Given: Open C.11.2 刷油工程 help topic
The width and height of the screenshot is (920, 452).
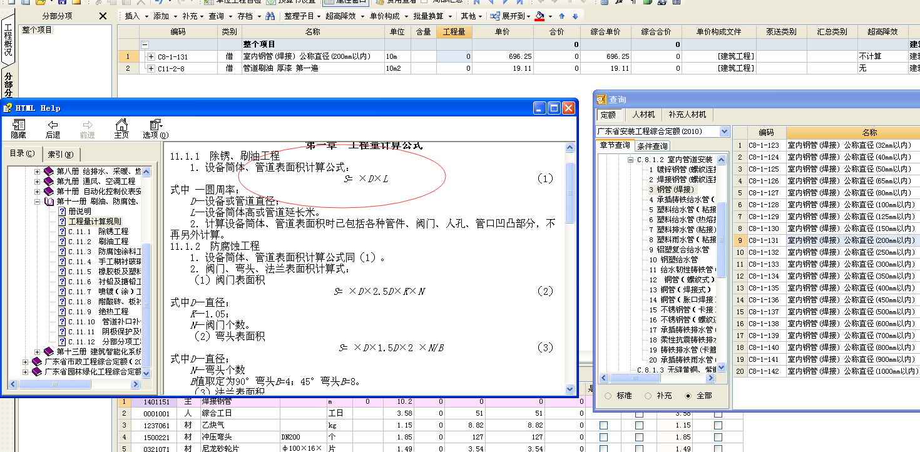Looking at the screenshot, I should [x=98, y=242].
